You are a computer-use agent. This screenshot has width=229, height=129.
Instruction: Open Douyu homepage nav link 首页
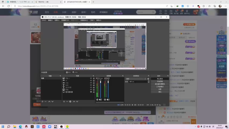point(47,12)
